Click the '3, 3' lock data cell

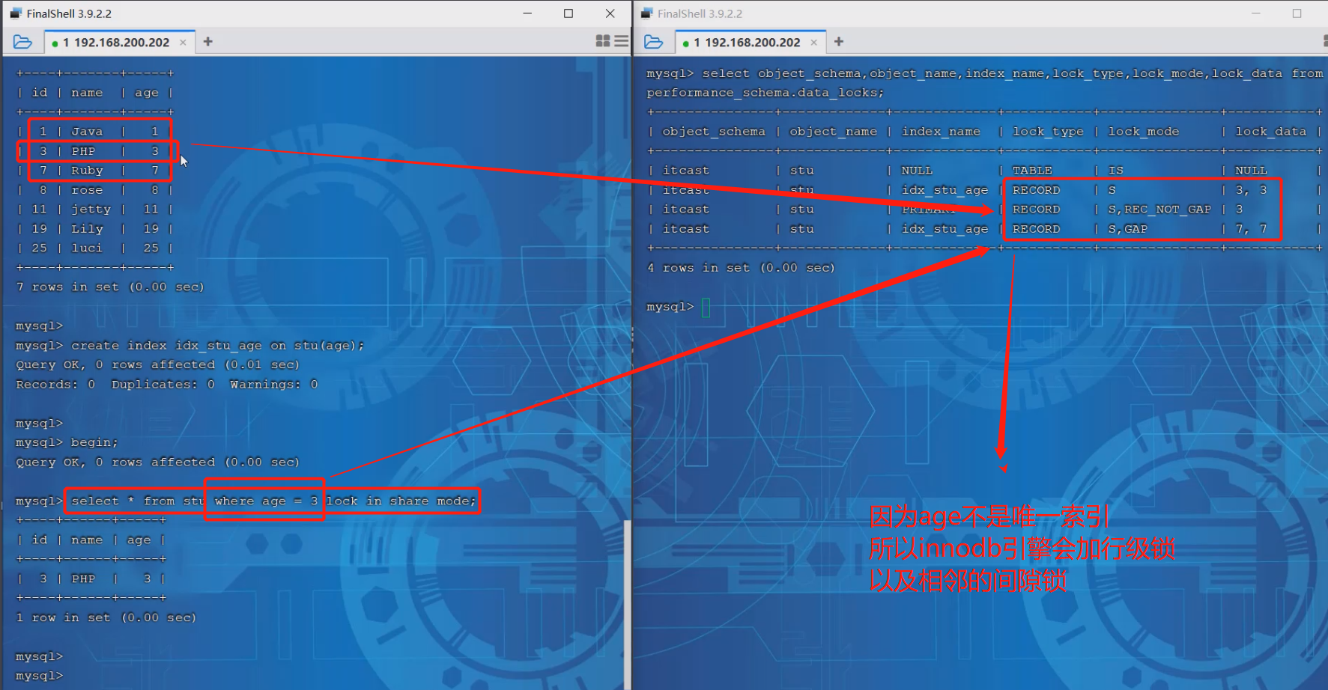tap(1252, 190)
